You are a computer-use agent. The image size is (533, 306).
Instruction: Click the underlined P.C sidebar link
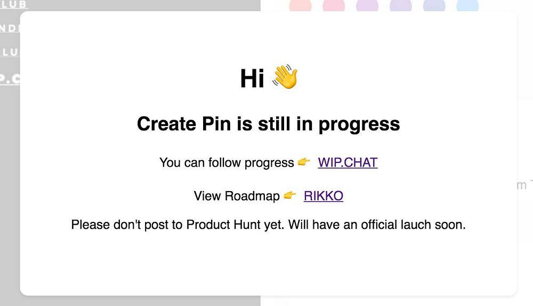pyautogui.click(x=10, y=78)
